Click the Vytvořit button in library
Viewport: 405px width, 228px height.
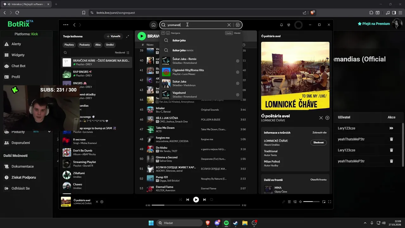(x=113, y=36)
